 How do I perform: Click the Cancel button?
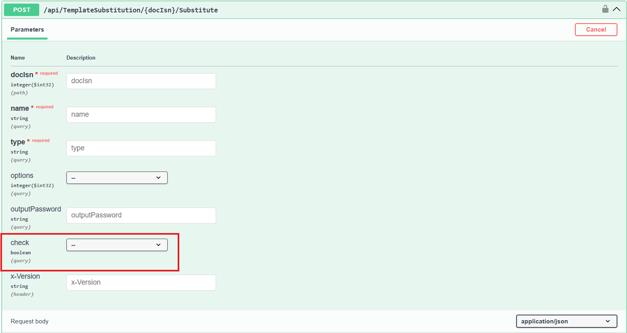click(x=596, y=29)
